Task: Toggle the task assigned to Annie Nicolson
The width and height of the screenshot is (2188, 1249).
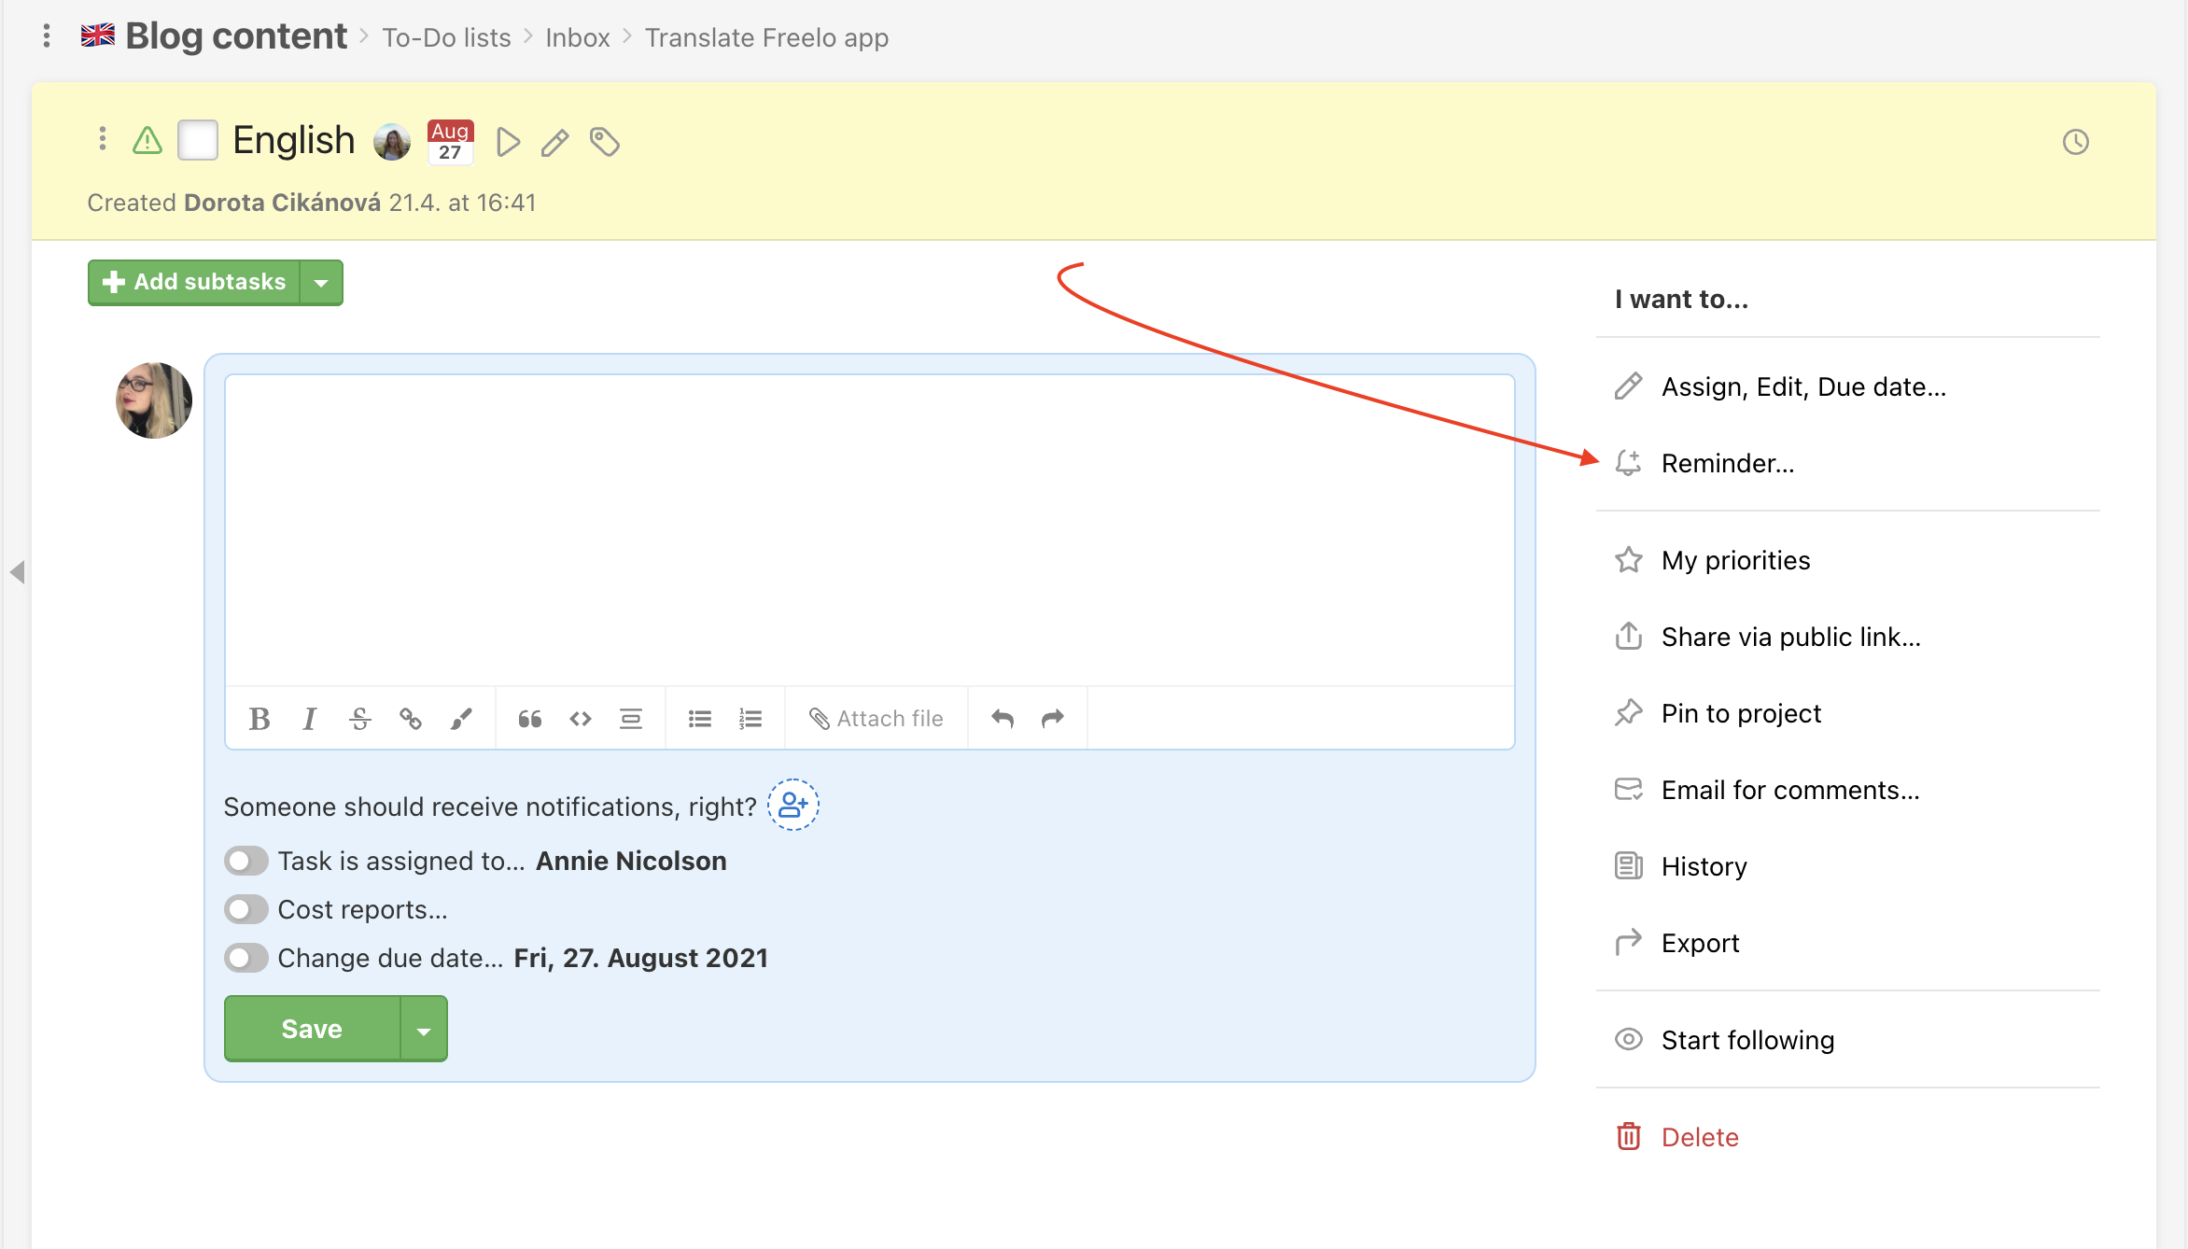Action: (x=245, y=862)
